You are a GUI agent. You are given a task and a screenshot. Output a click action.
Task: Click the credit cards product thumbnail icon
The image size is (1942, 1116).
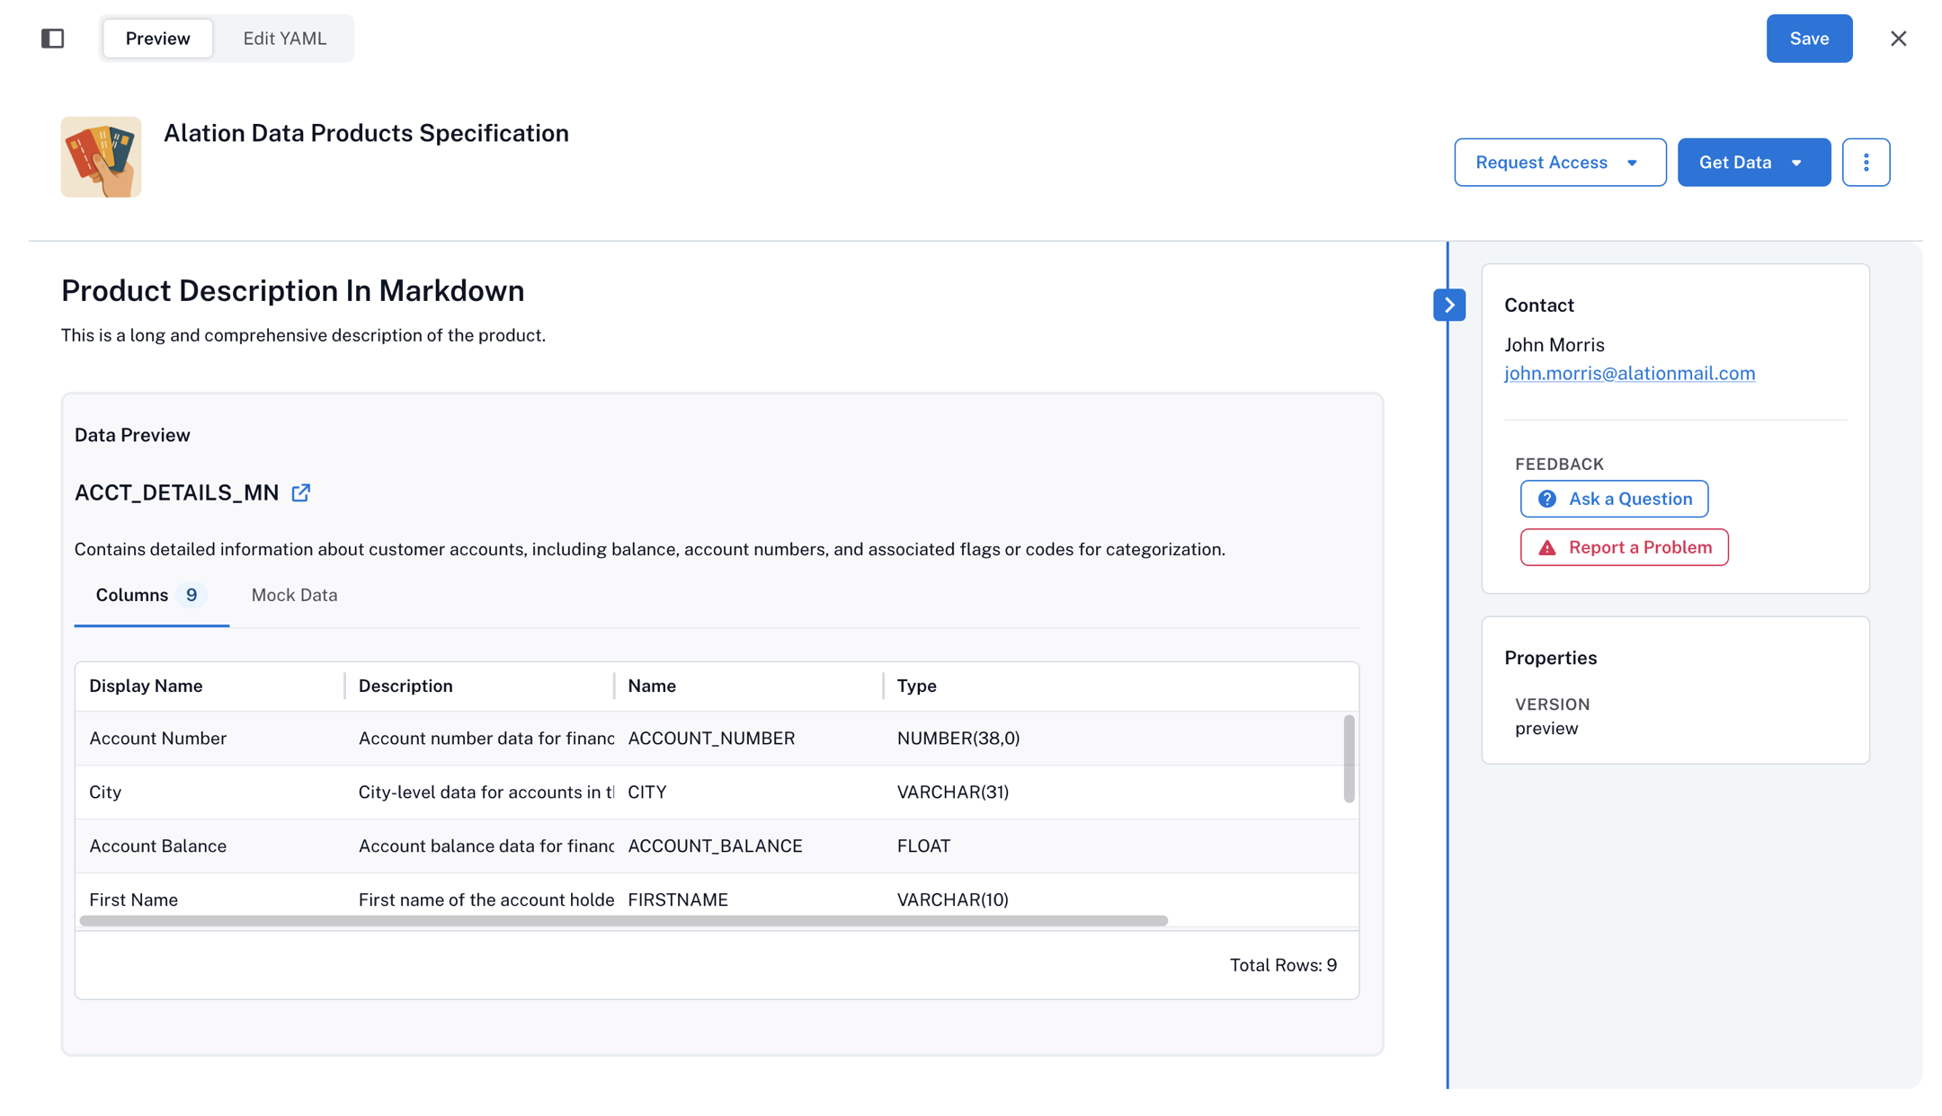[x=101, y=156]
